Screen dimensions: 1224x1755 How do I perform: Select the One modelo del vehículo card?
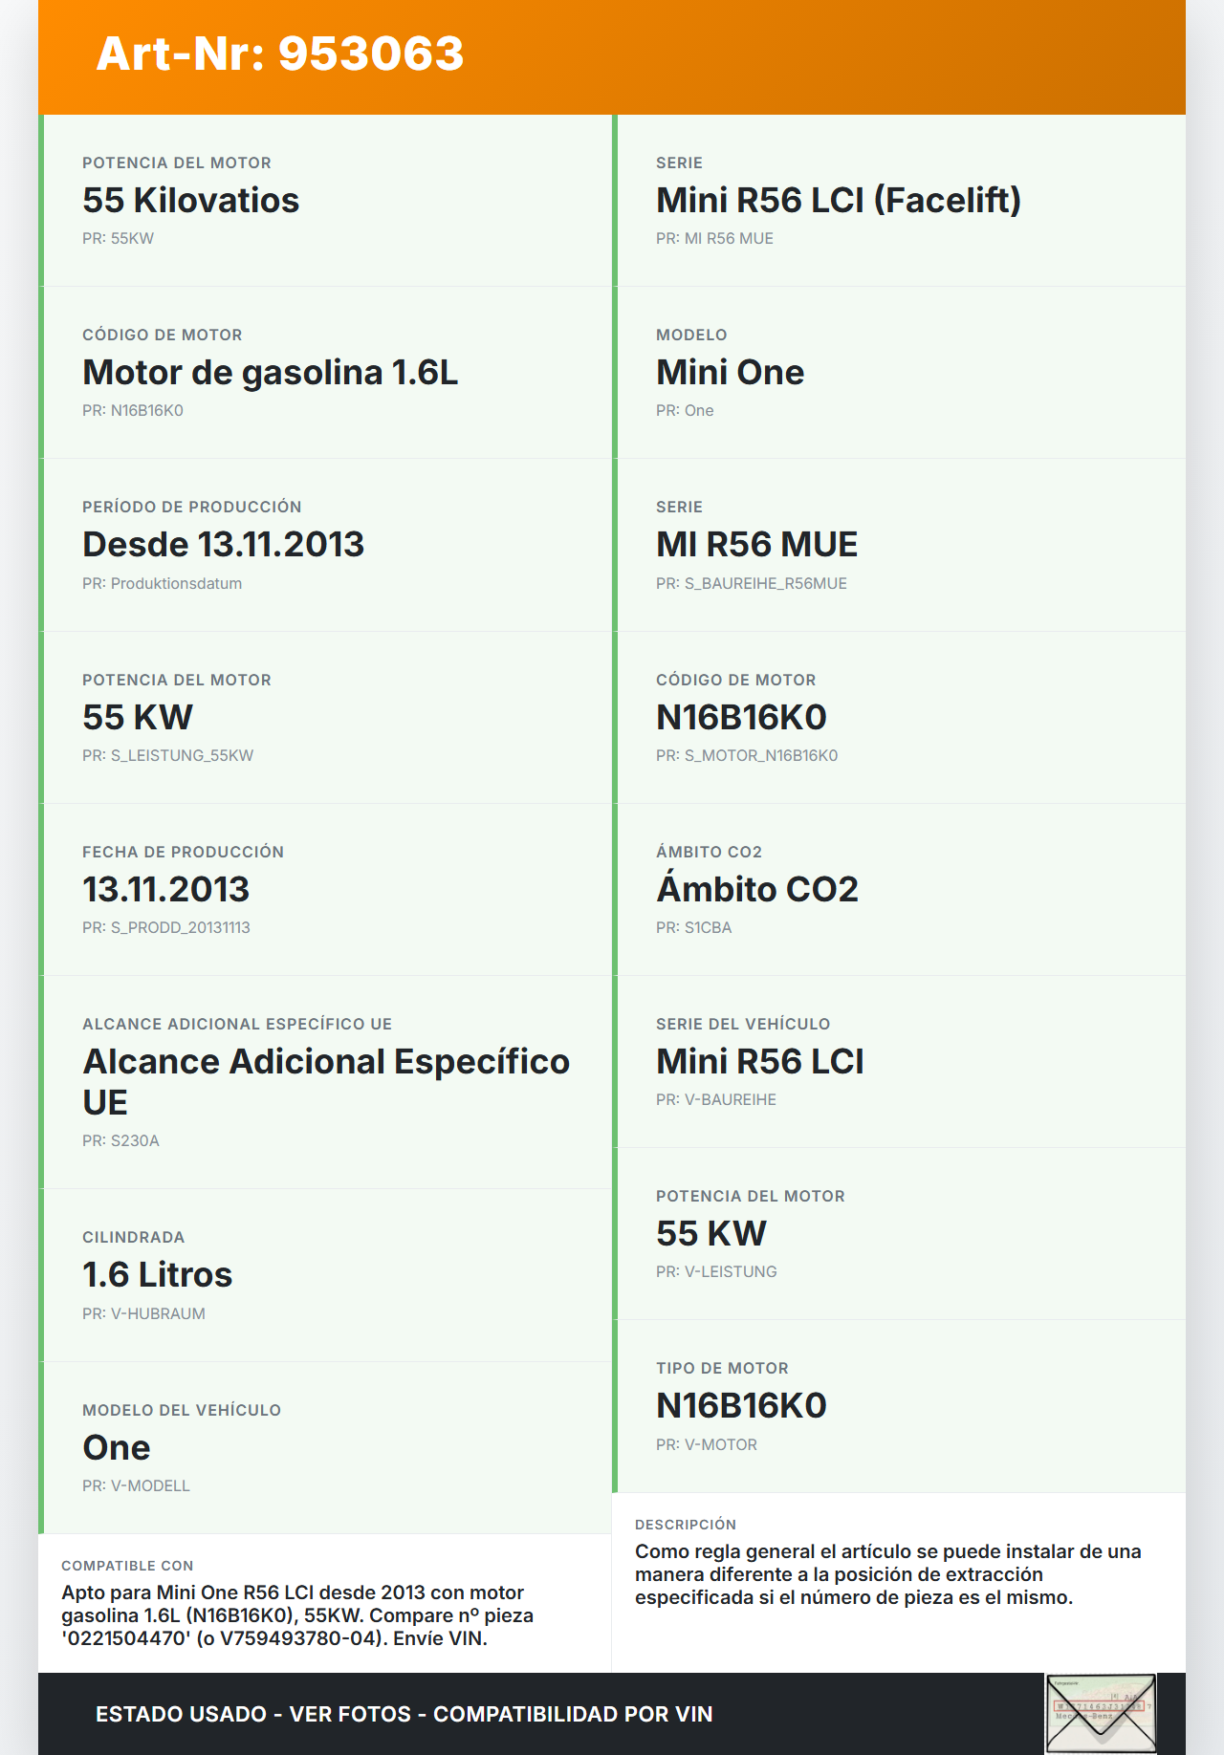(x=325, y=1447)
